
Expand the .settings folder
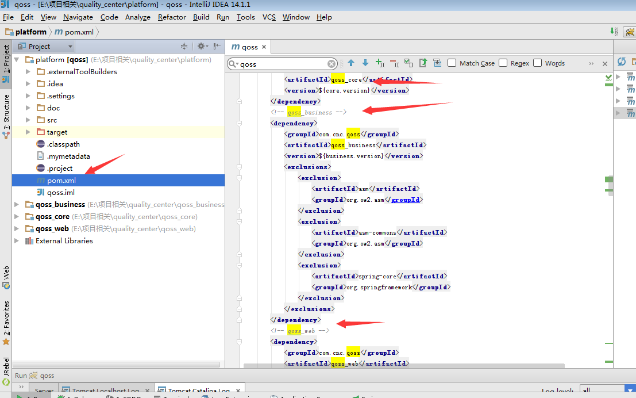(x=28, y=96)
